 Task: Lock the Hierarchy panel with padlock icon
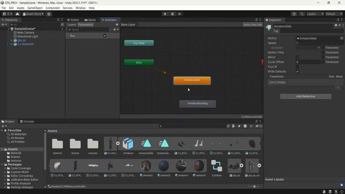[x=58, y=19]
